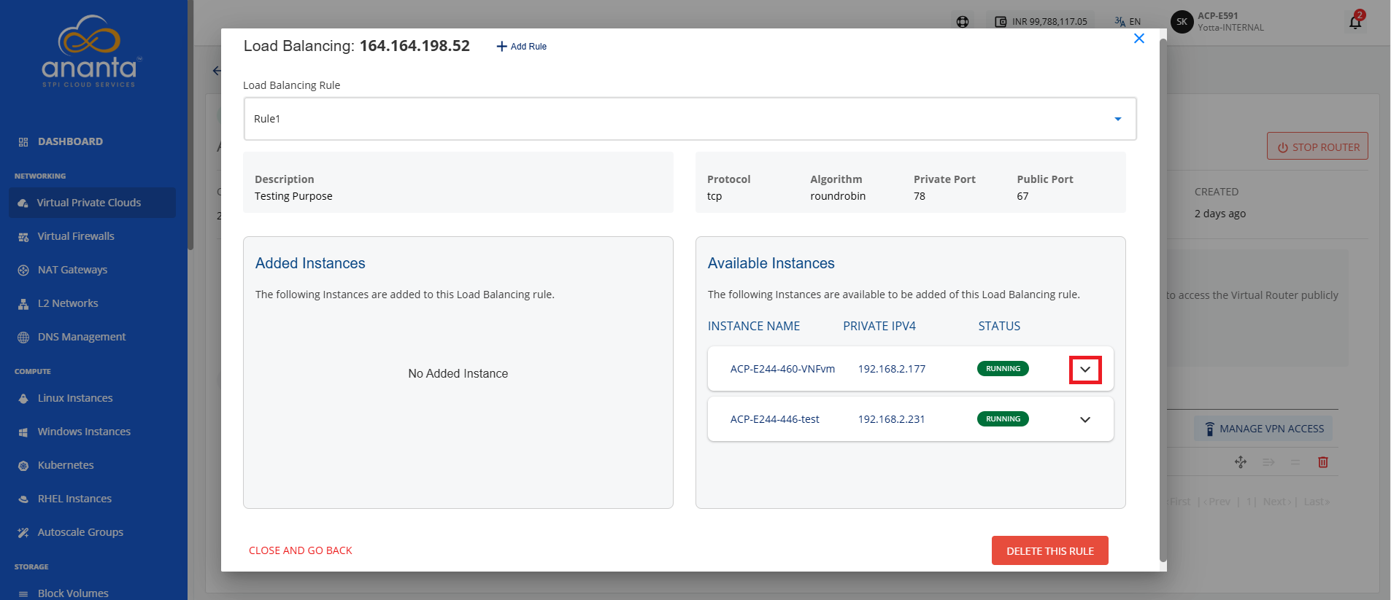Open the help lifebuoy icon in header
Image resolution: width=1391 pixels, height=600 pixels.
tap(963, 22)
